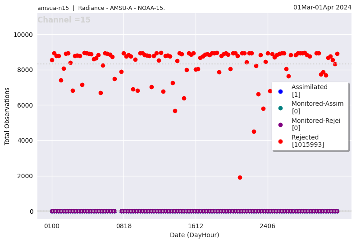
Task: Click the 'Total Observations' y-axis label
Action: (x=7, y=116)
